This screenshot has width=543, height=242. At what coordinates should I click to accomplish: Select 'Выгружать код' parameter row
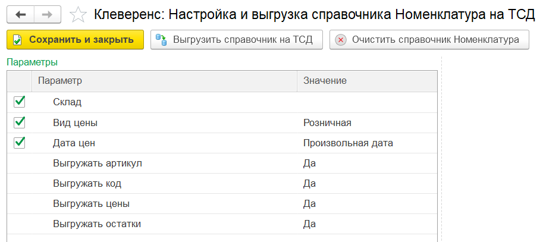[x=222, y=184]
